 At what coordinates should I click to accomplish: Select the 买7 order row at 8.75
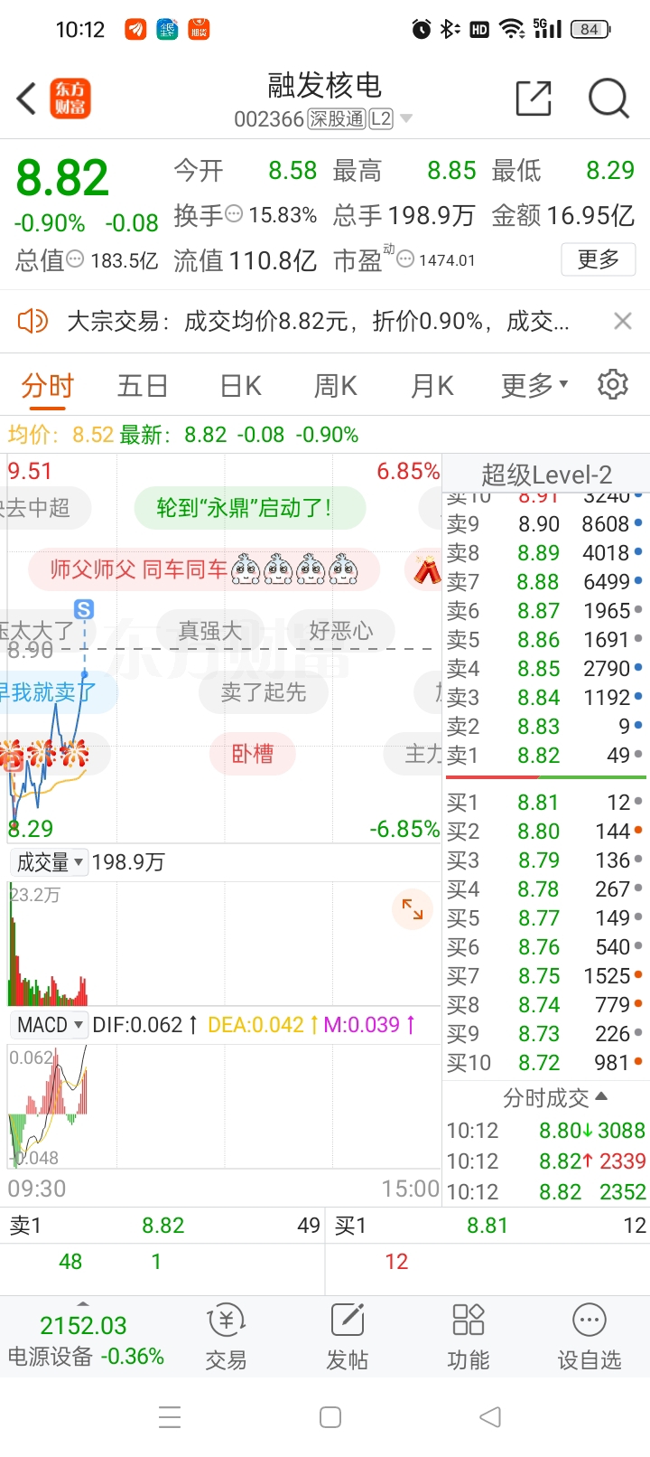click(x=545, y=976)
